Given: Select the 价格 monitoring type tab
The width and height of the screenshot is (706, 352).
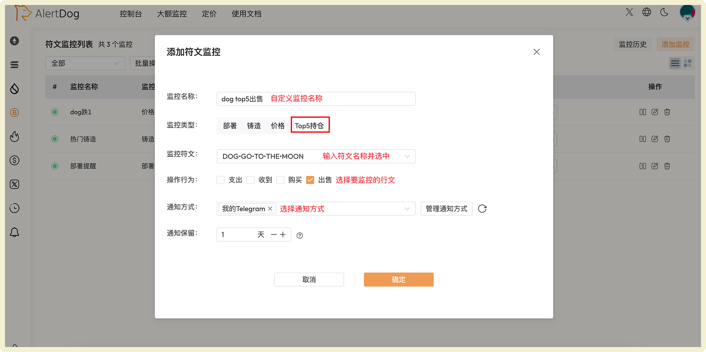Looking at the screenshot, I should point(277,125).
